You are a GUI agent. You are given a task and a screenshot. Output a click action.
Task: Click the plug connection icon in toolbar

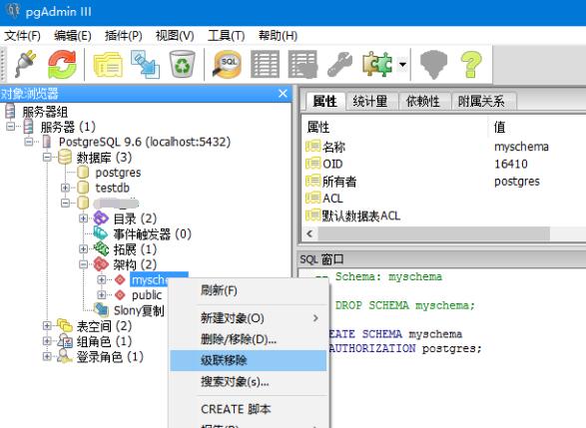click(25, 64)
